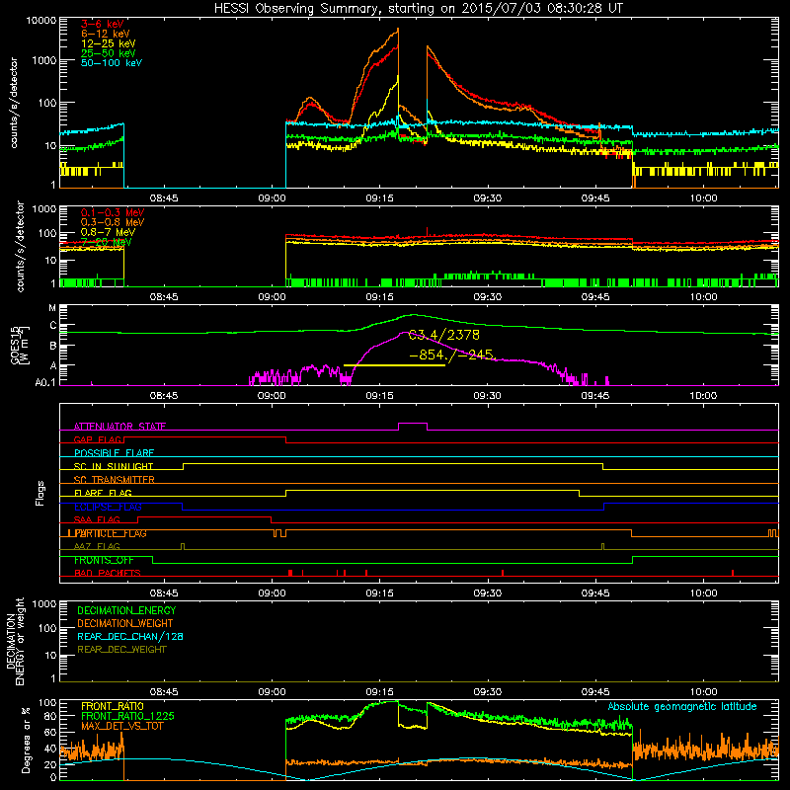Click the HESSI Observing Summary title text
Image resolution: width=790 pixels, height=790 pixels.
click(x=418, y=9)
